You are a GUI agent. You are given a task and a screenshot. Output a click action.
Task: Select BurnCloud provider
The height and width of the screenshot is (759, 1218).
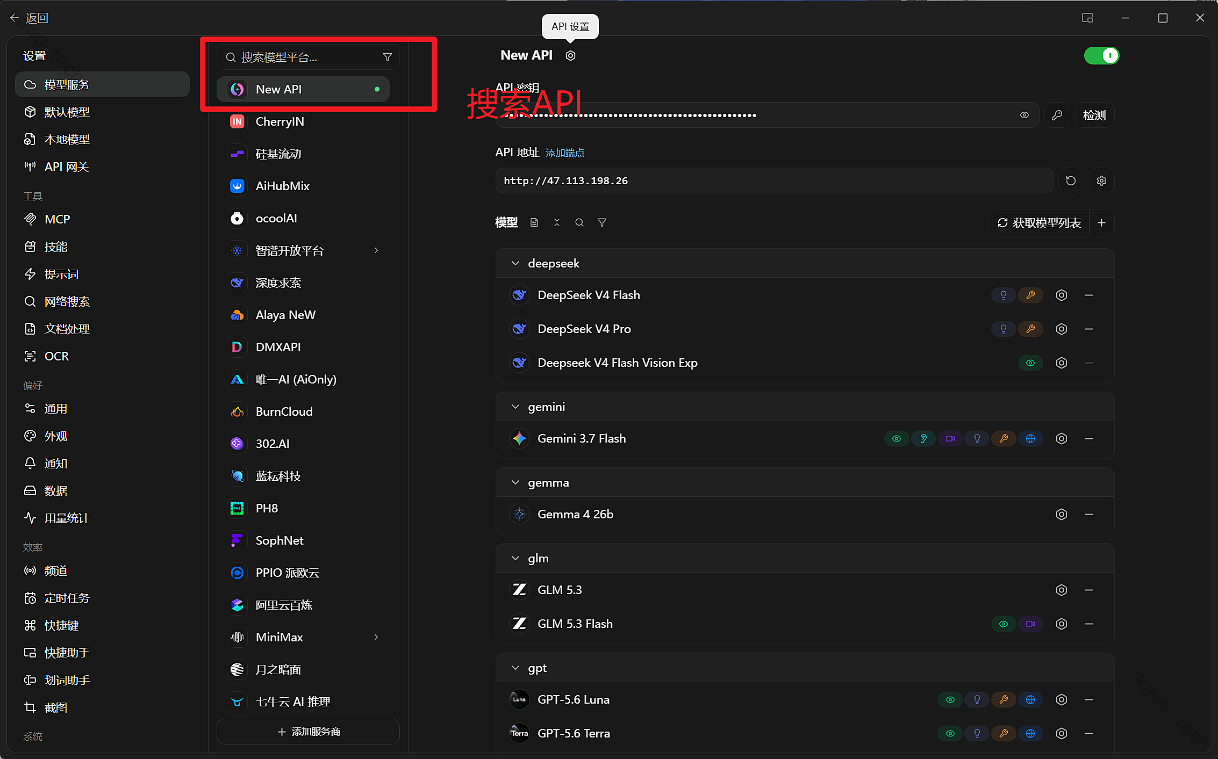303,411
